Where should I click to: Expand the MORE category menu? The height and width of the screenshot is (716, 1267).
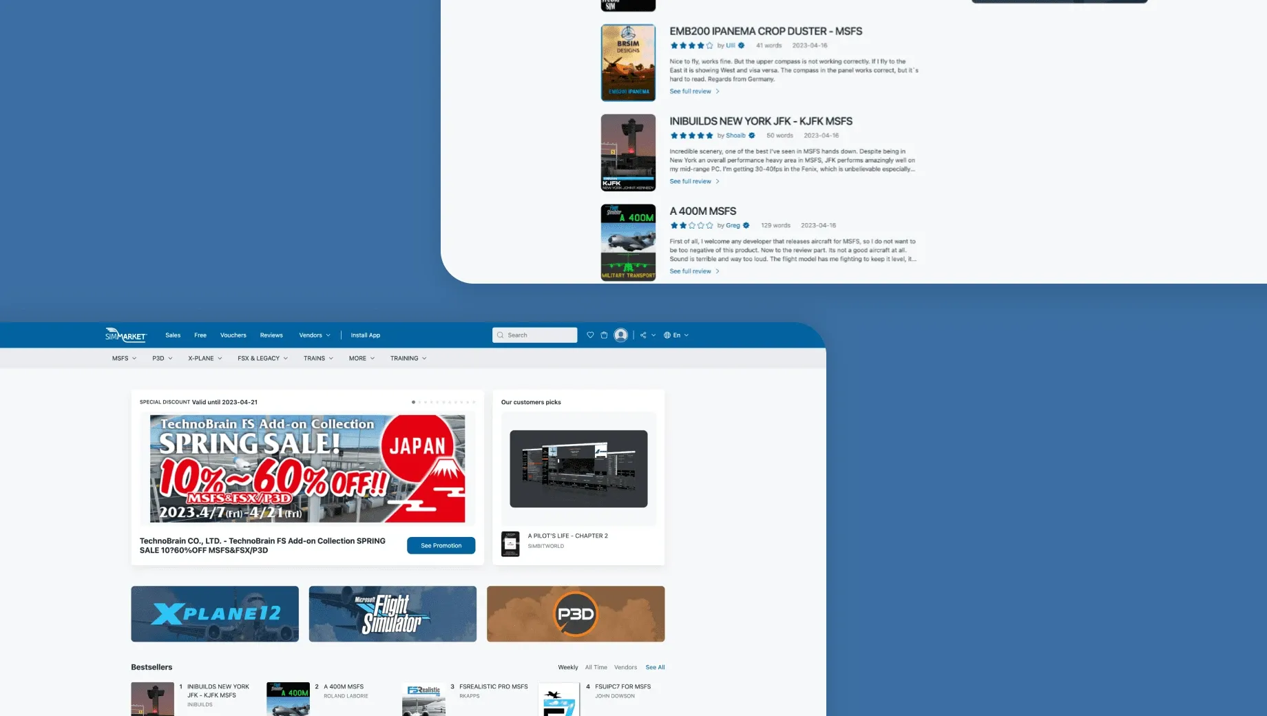(362, 359)
